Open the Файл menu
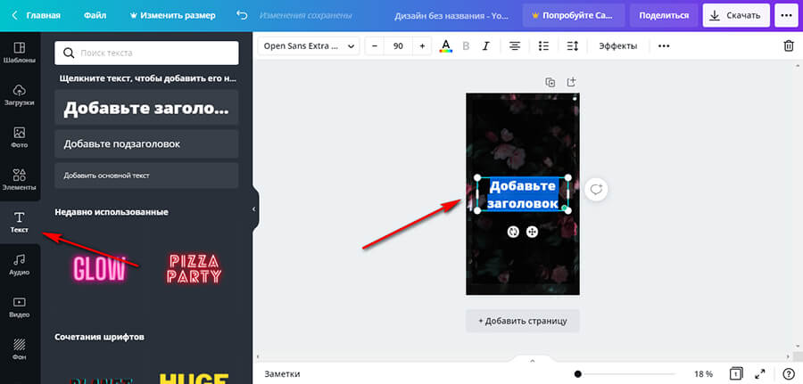 pos(95,15)
